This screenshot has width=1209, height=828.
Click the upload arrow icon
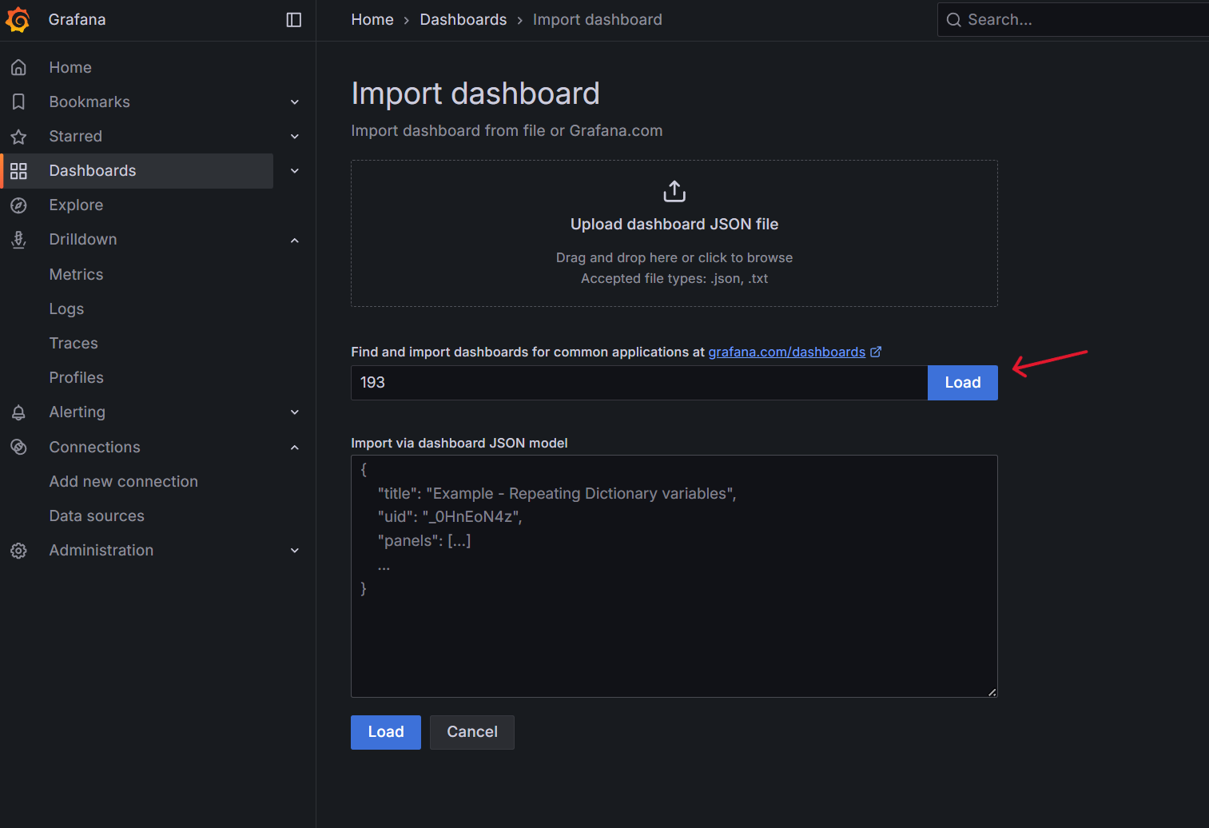coord(674,192)
